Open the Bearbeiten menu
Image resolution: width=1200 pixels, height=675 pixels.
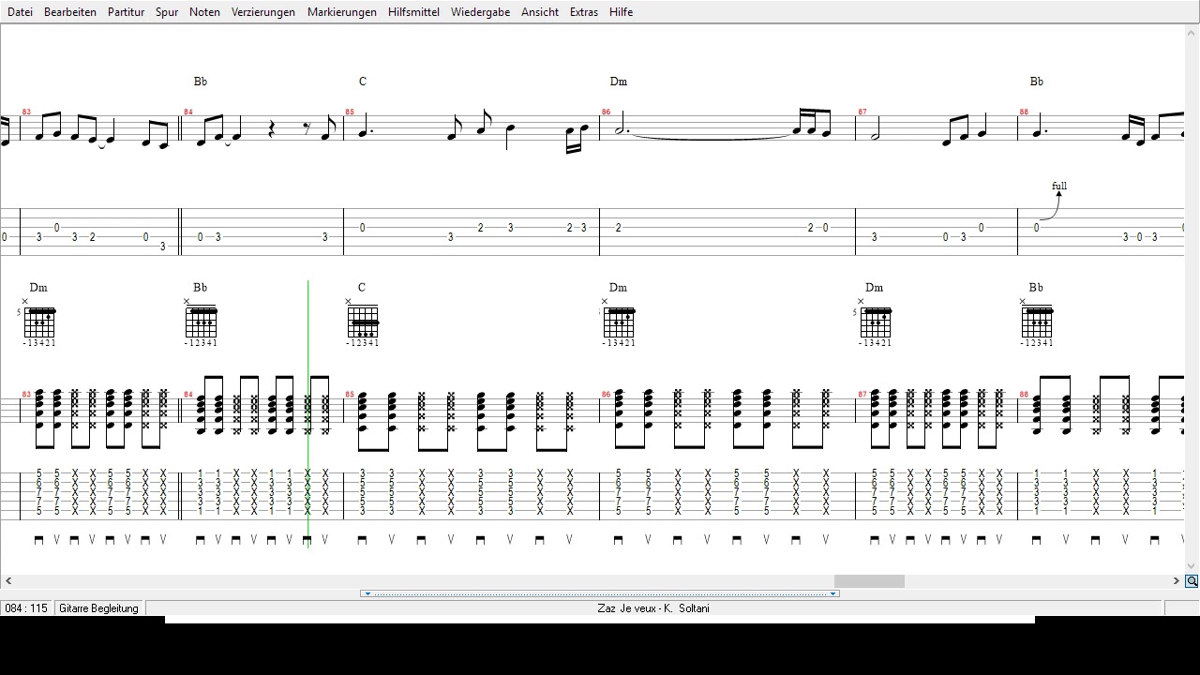[x=70, y=12]
